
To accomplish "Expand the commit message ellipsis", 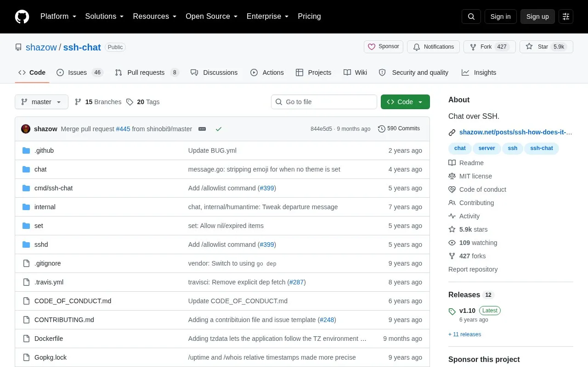I will [x=202, y=129].
